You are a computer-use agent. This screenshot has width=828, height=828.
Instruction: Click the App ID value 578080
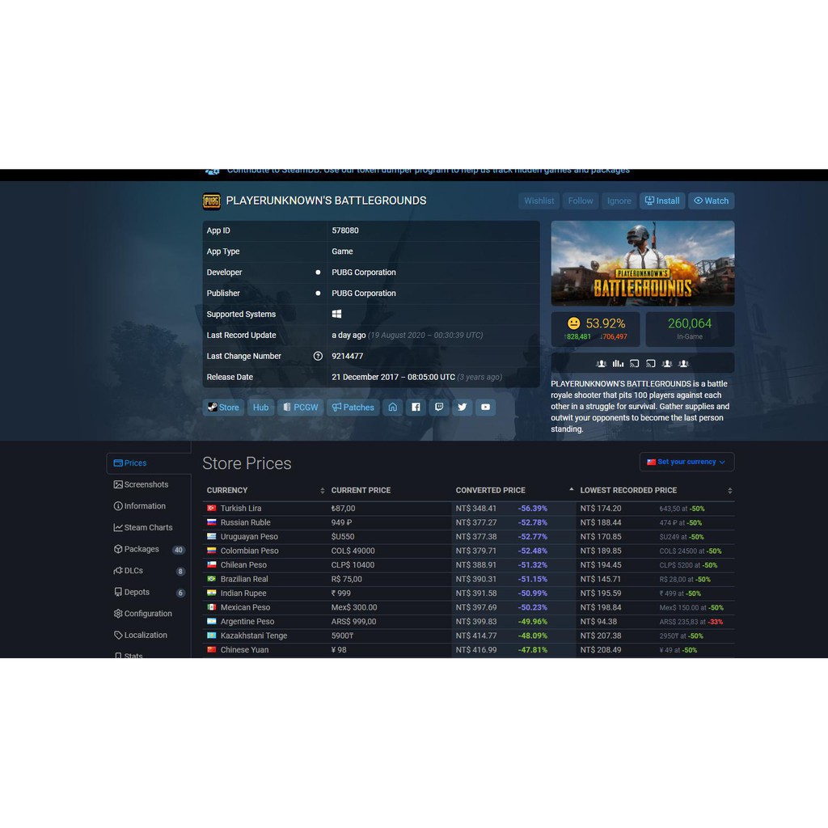[x=345, y=230]
